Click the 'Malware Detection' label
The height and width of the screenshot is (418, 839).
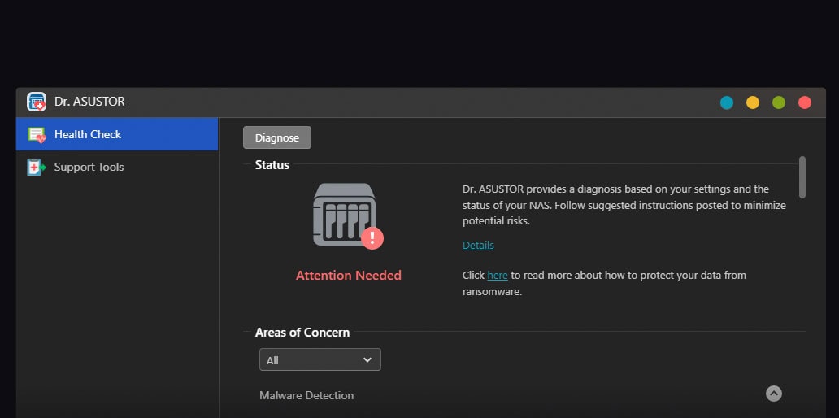(x=306, y=395)
